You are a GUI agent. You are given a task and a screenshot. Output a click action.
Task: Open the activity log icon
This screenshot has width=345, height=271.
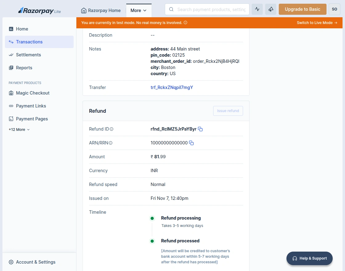point(257,9)
